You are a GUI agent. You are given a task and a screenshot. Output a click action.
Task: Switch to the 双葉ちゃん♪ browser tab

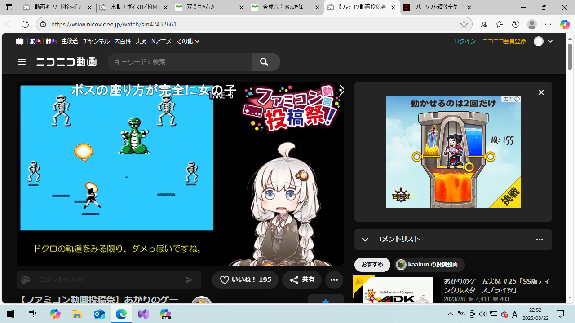pos(210,8)
